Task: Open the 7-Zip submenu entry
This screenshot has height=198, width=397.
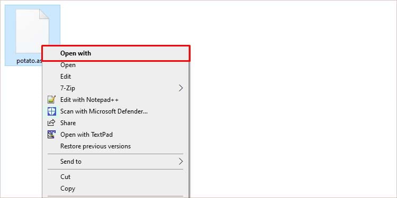Action: coord(68,88)
